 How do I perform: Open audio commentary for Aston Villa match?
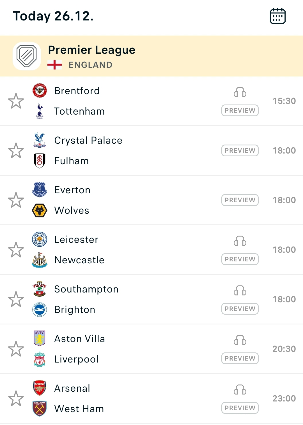tap(240, 340)
